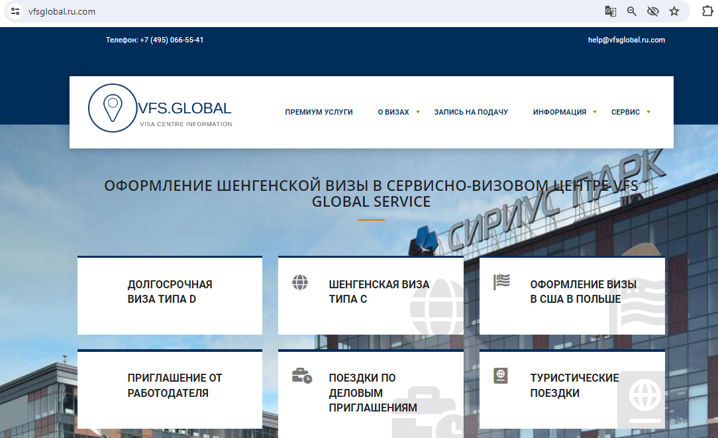Open the ИНФОРМАЦИЯ menu item
The height and width of the screenshot is (438, 718).
(x=560, y=112)
